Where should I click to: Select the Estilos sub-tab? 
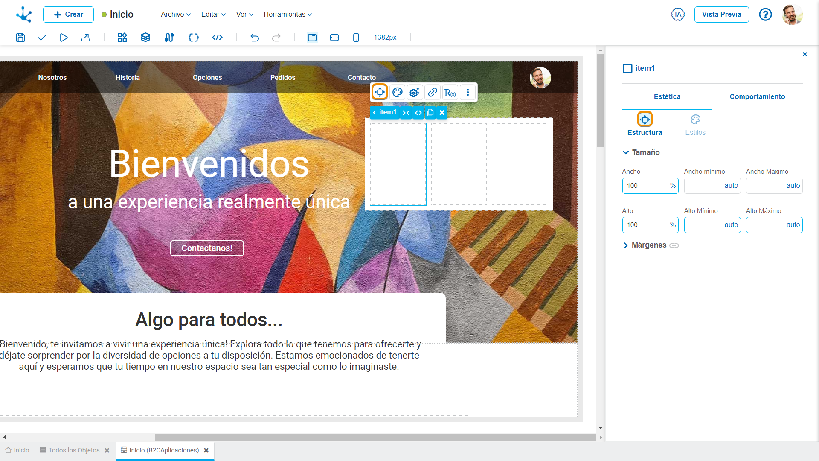click(x=695, y=125)
